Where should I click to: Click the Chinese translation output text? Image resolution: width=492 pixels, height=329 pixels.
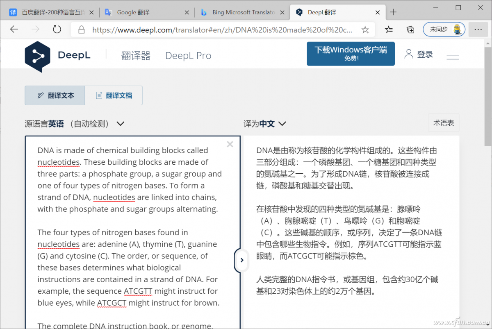click(349, 221)
